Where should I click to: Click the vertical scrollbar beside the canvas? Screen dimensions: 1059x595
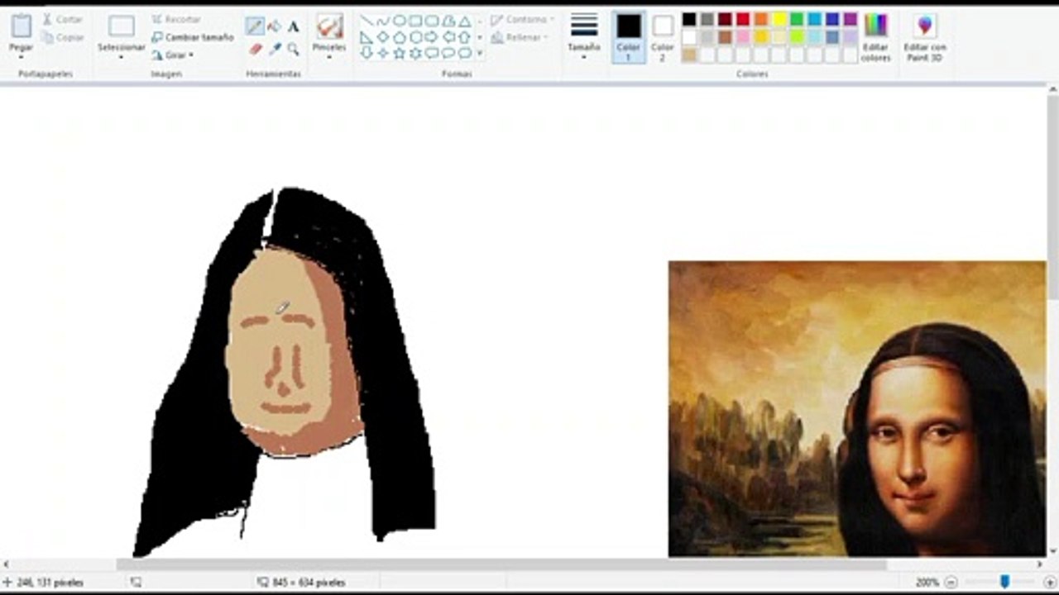(x=1052, y=198)
